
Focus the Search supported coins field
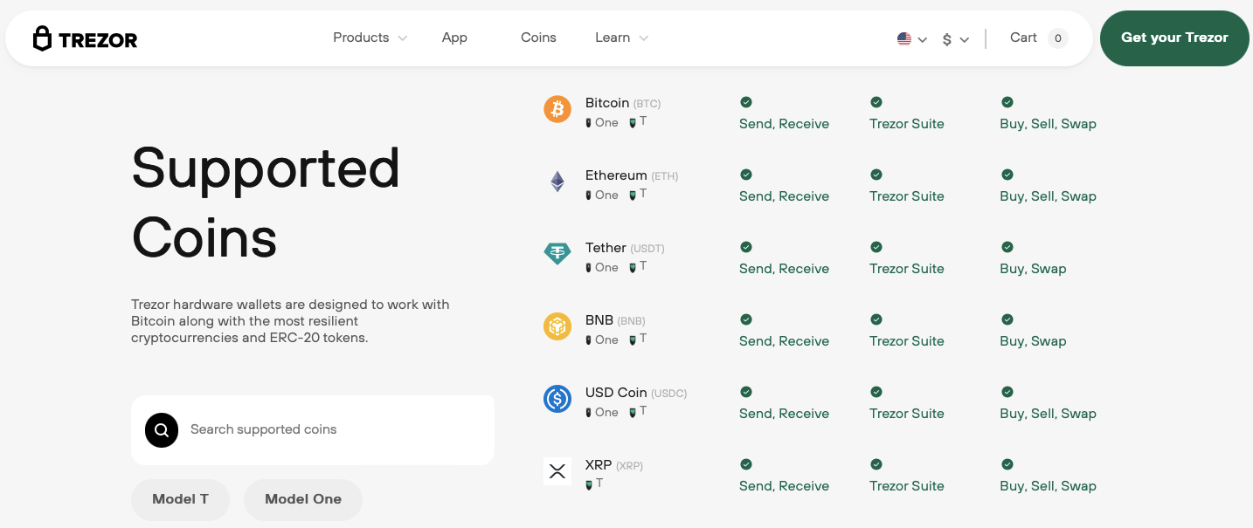332,429
